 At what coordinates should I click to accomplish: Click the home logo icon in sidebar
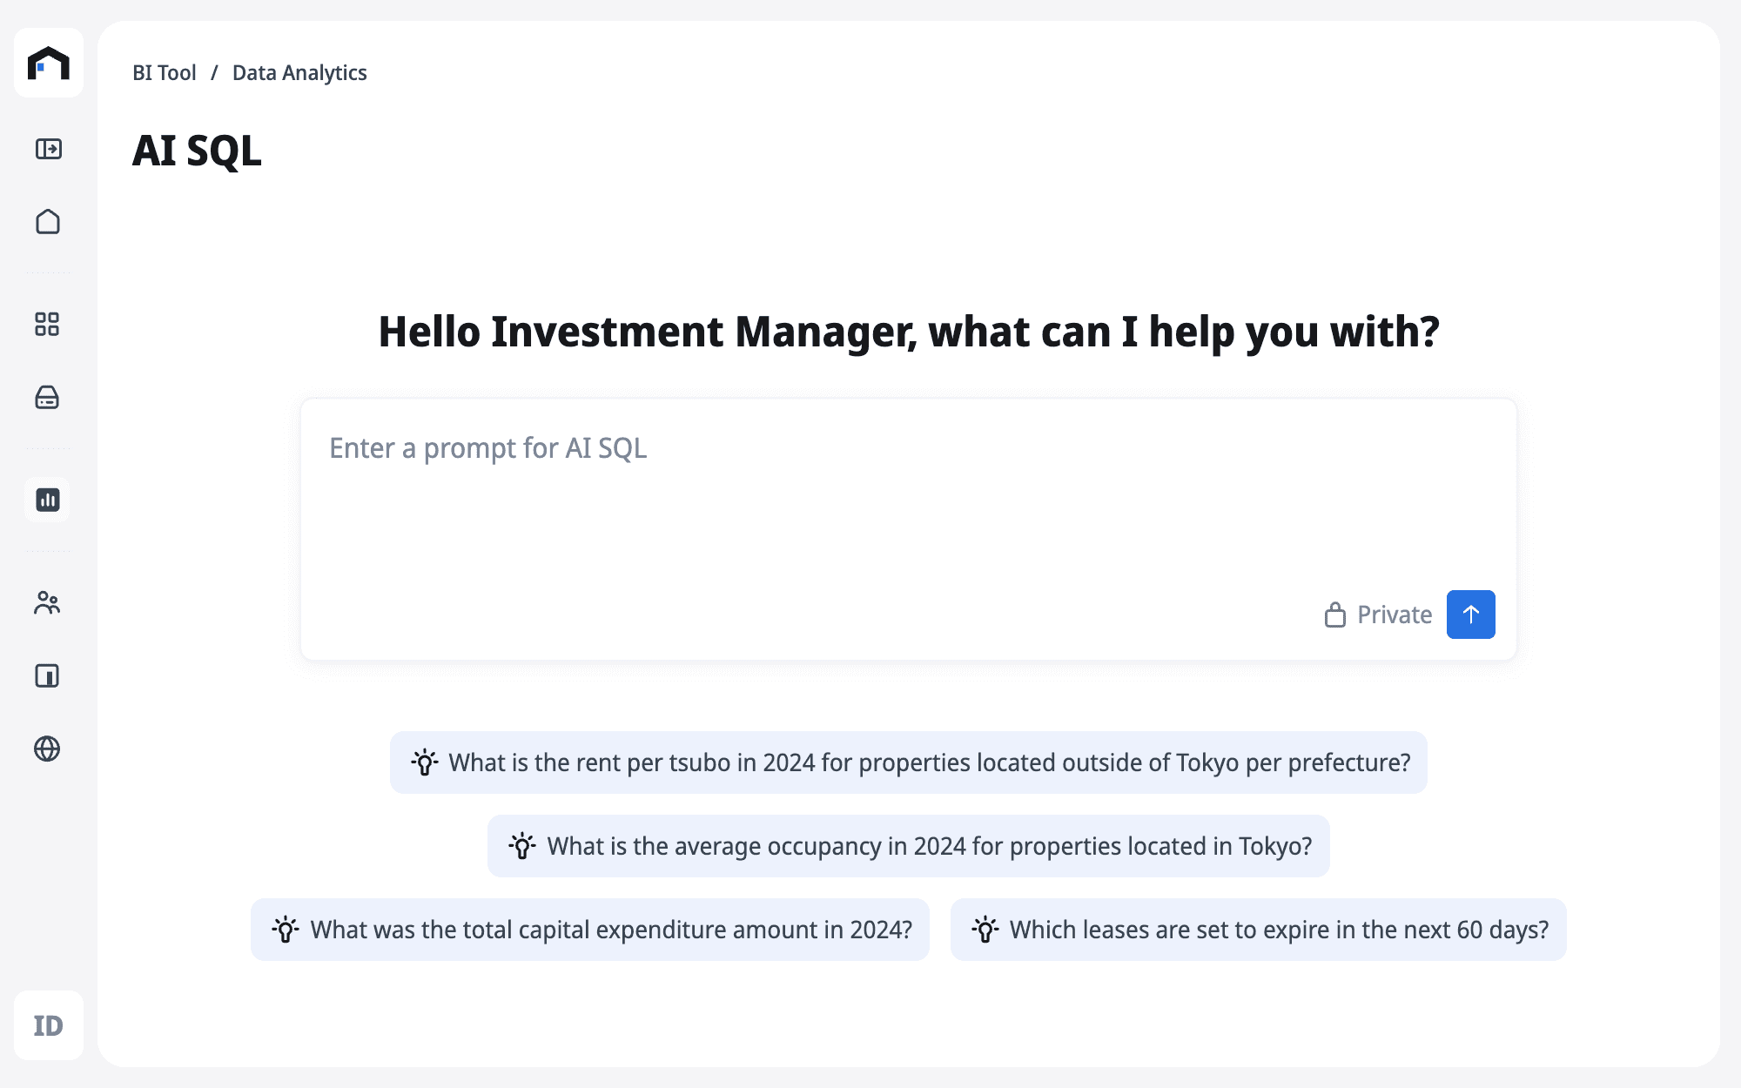49,63
